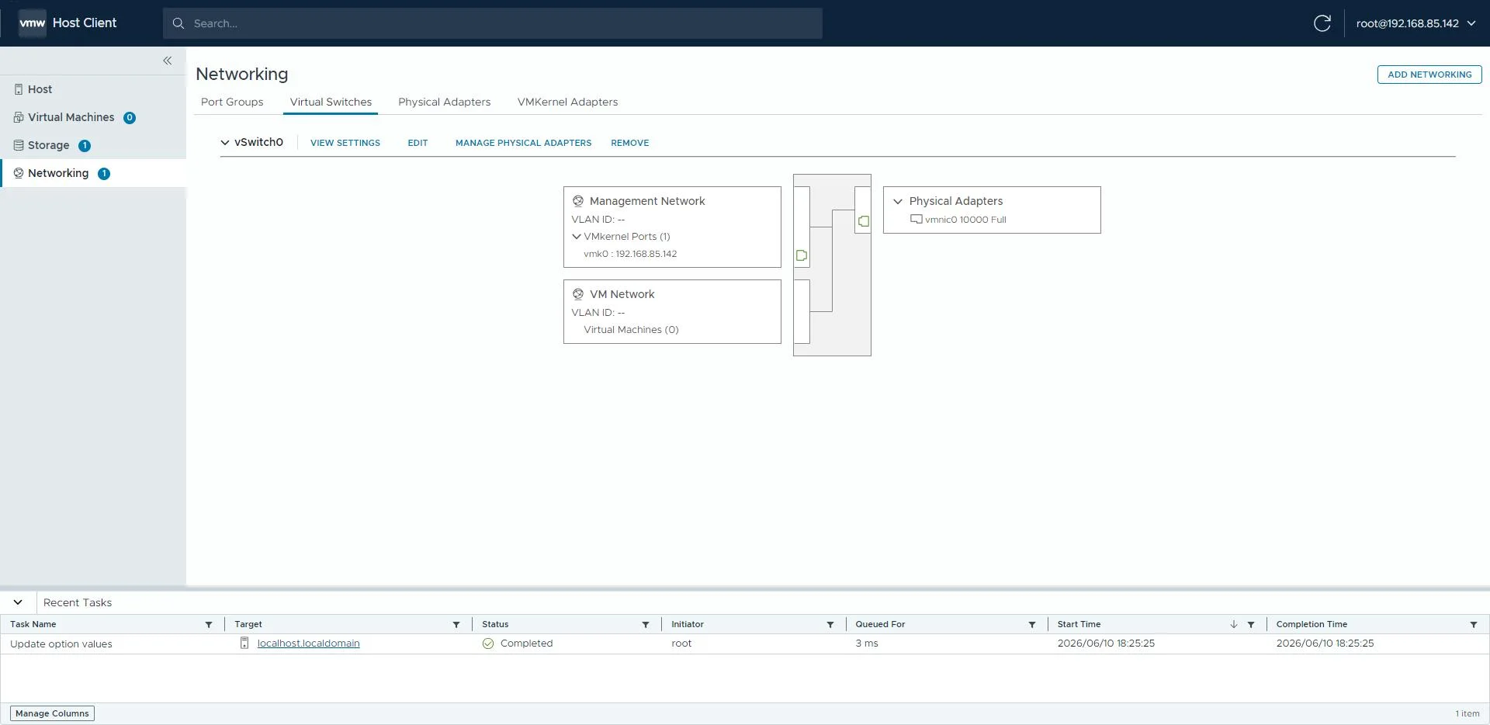1490x725 pixels.
Task: Click Storage count badge
Action: coord(85,146)
